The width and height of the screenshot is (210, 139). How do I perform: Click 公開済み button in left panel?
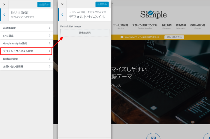tap(44, 5)
